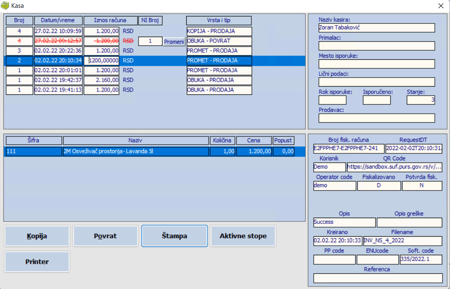Click the Datum/vreme column header
The image size is (450, 289).
coord(58,20)
